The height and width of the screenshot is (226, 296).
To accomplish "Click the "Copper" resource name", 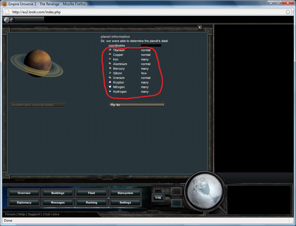I will point(118,55).
